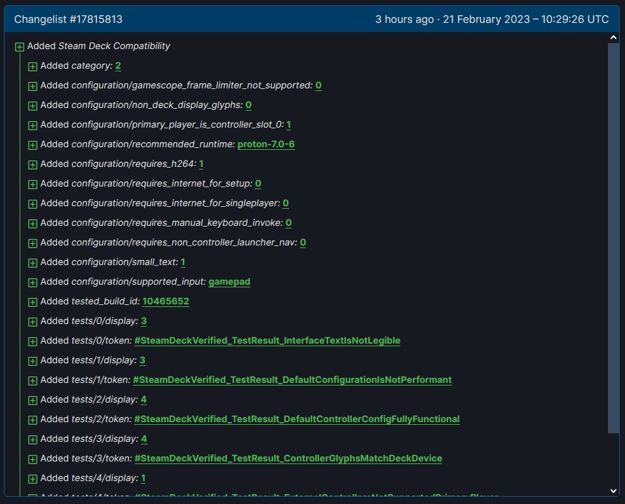Click plus icon for tests/3/display row
625x504 pixels.
[x=33, y=439]
